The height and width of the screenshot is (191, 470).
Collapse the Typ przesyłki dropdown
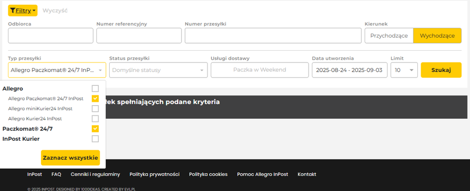click(x=57, y=70)
